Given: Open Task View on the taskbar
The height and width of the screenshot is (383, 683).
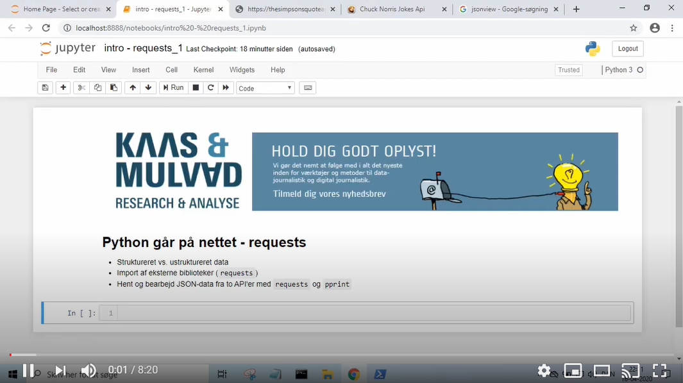Looking at the screenshot, I should click(x=222, y=374).
